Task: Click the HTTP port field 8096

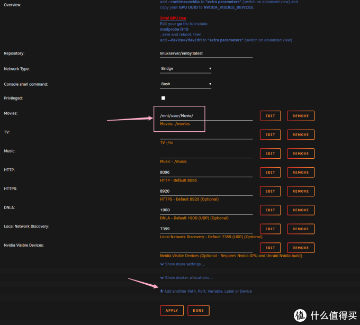Action: 206,173
